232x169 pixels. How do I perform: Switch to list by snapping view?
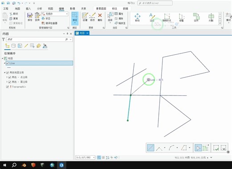[x=32, y=46]
